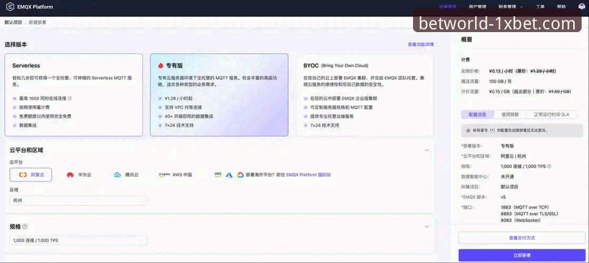Switch to the 正常运行时间 SLA tab

(x=552, y=115)
